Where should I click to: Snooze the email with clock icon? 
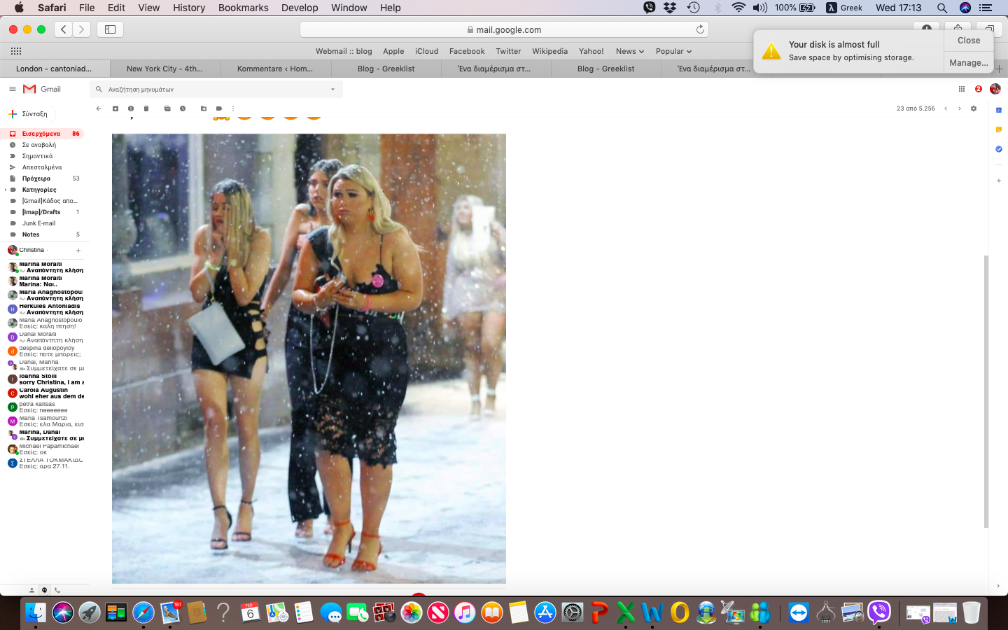coord(183,108)
